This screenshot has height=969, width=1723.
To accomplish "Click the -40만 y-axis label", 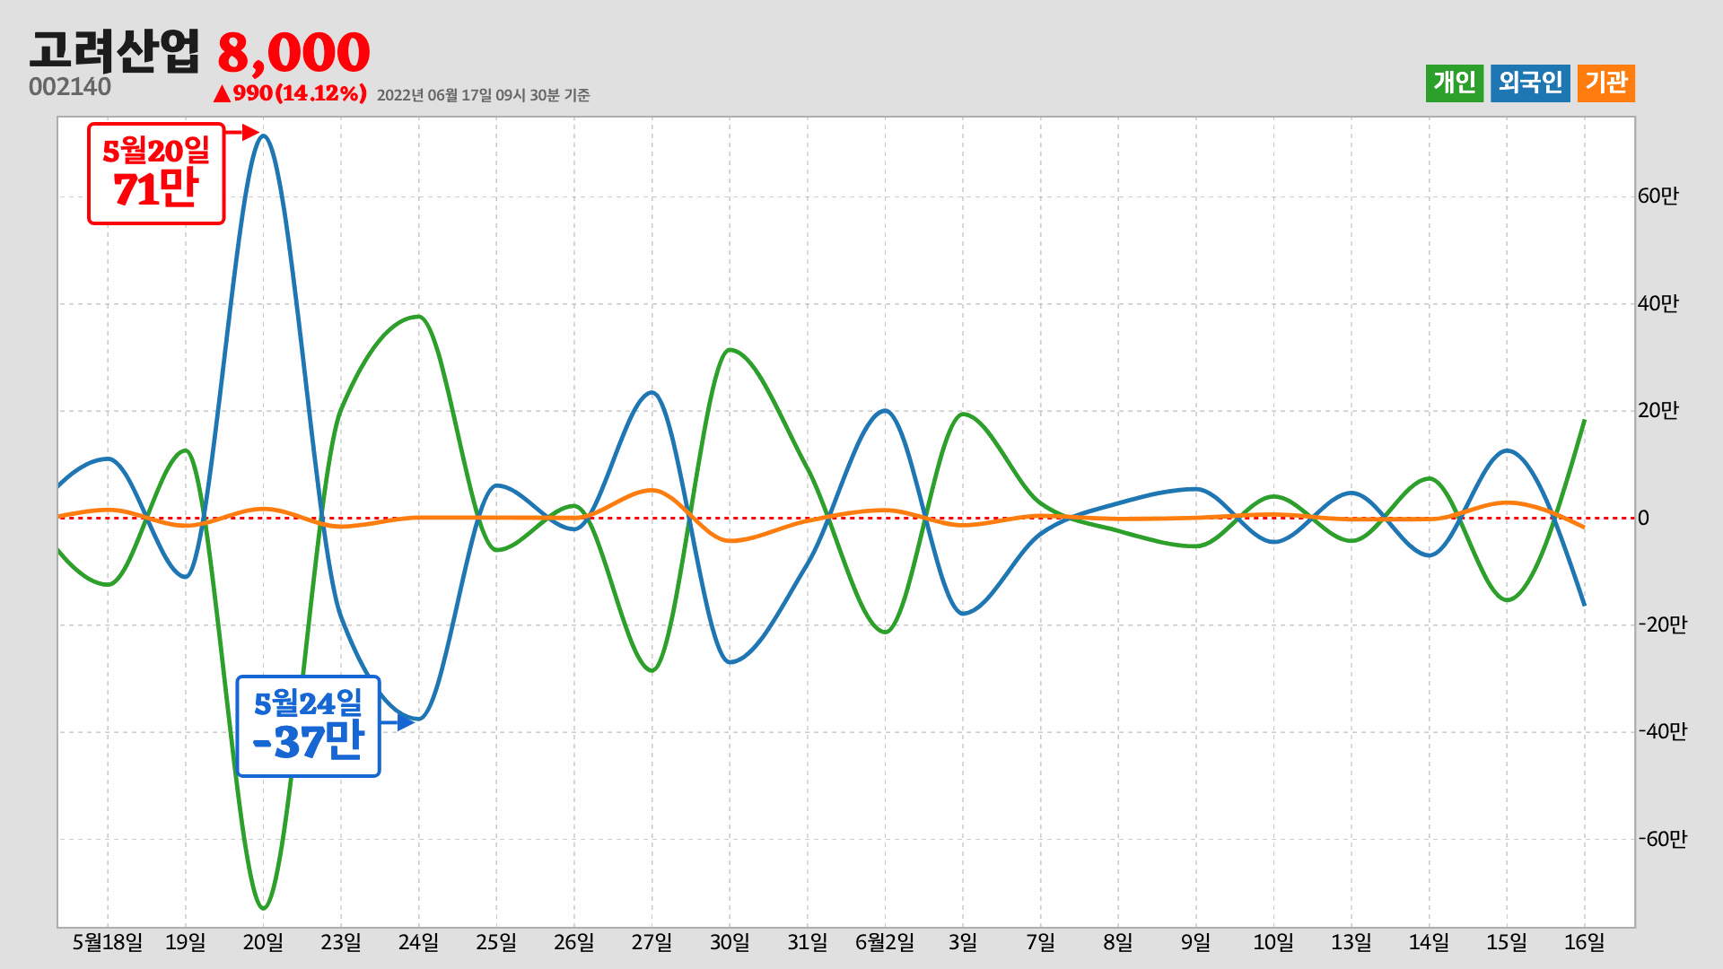I will coord(1662,731).
